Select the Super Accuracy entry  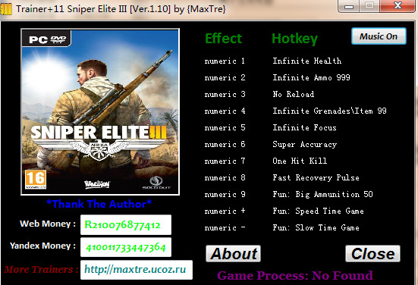pos(305,144)
